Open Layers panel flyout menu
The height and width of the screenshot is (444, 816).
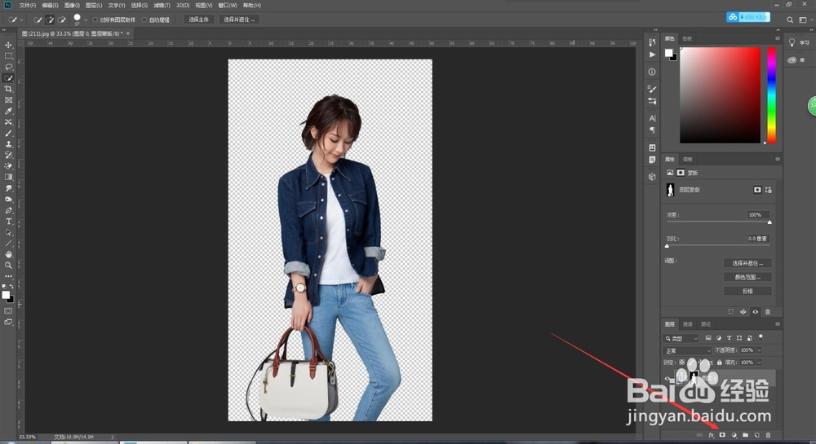[778, 324]
